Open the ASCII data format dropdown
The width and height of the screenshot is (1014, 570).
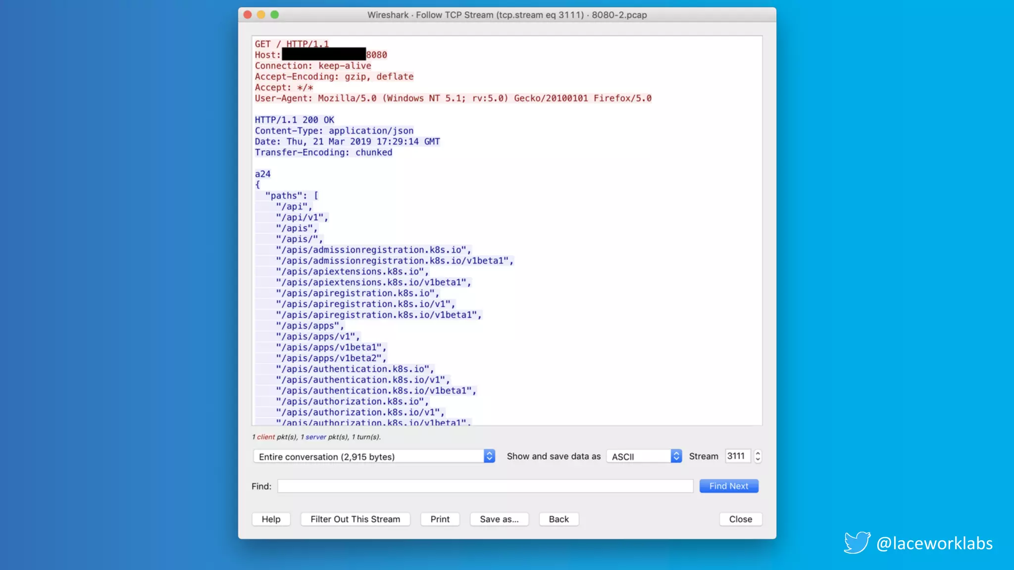point(644,456)
